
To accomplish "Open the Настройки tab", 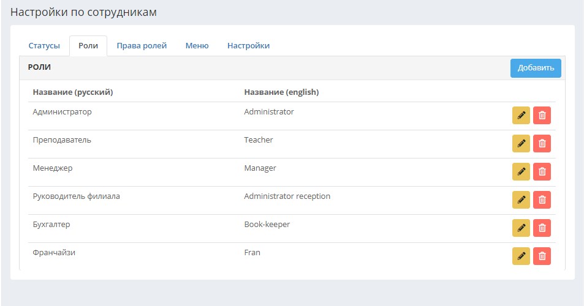I will 248,46.
